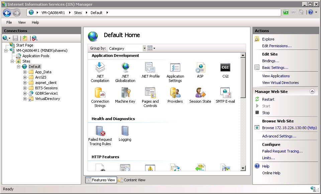Open Pages and Controls feature
Image resolution: width=321 pixels, height=194 pixels.
tap(150, 98)
